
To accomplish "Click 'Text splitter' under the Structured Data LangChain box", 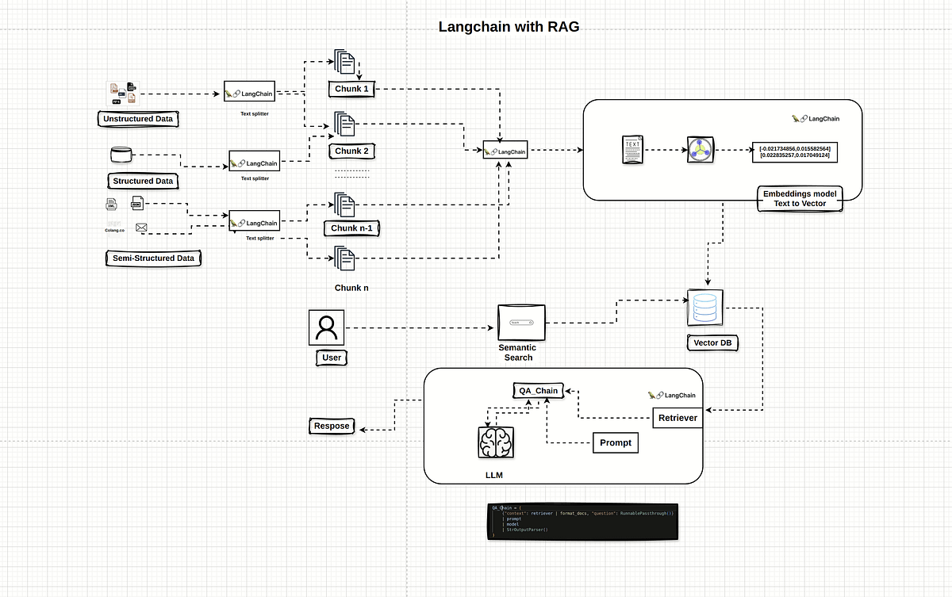I will coord(255,178).
